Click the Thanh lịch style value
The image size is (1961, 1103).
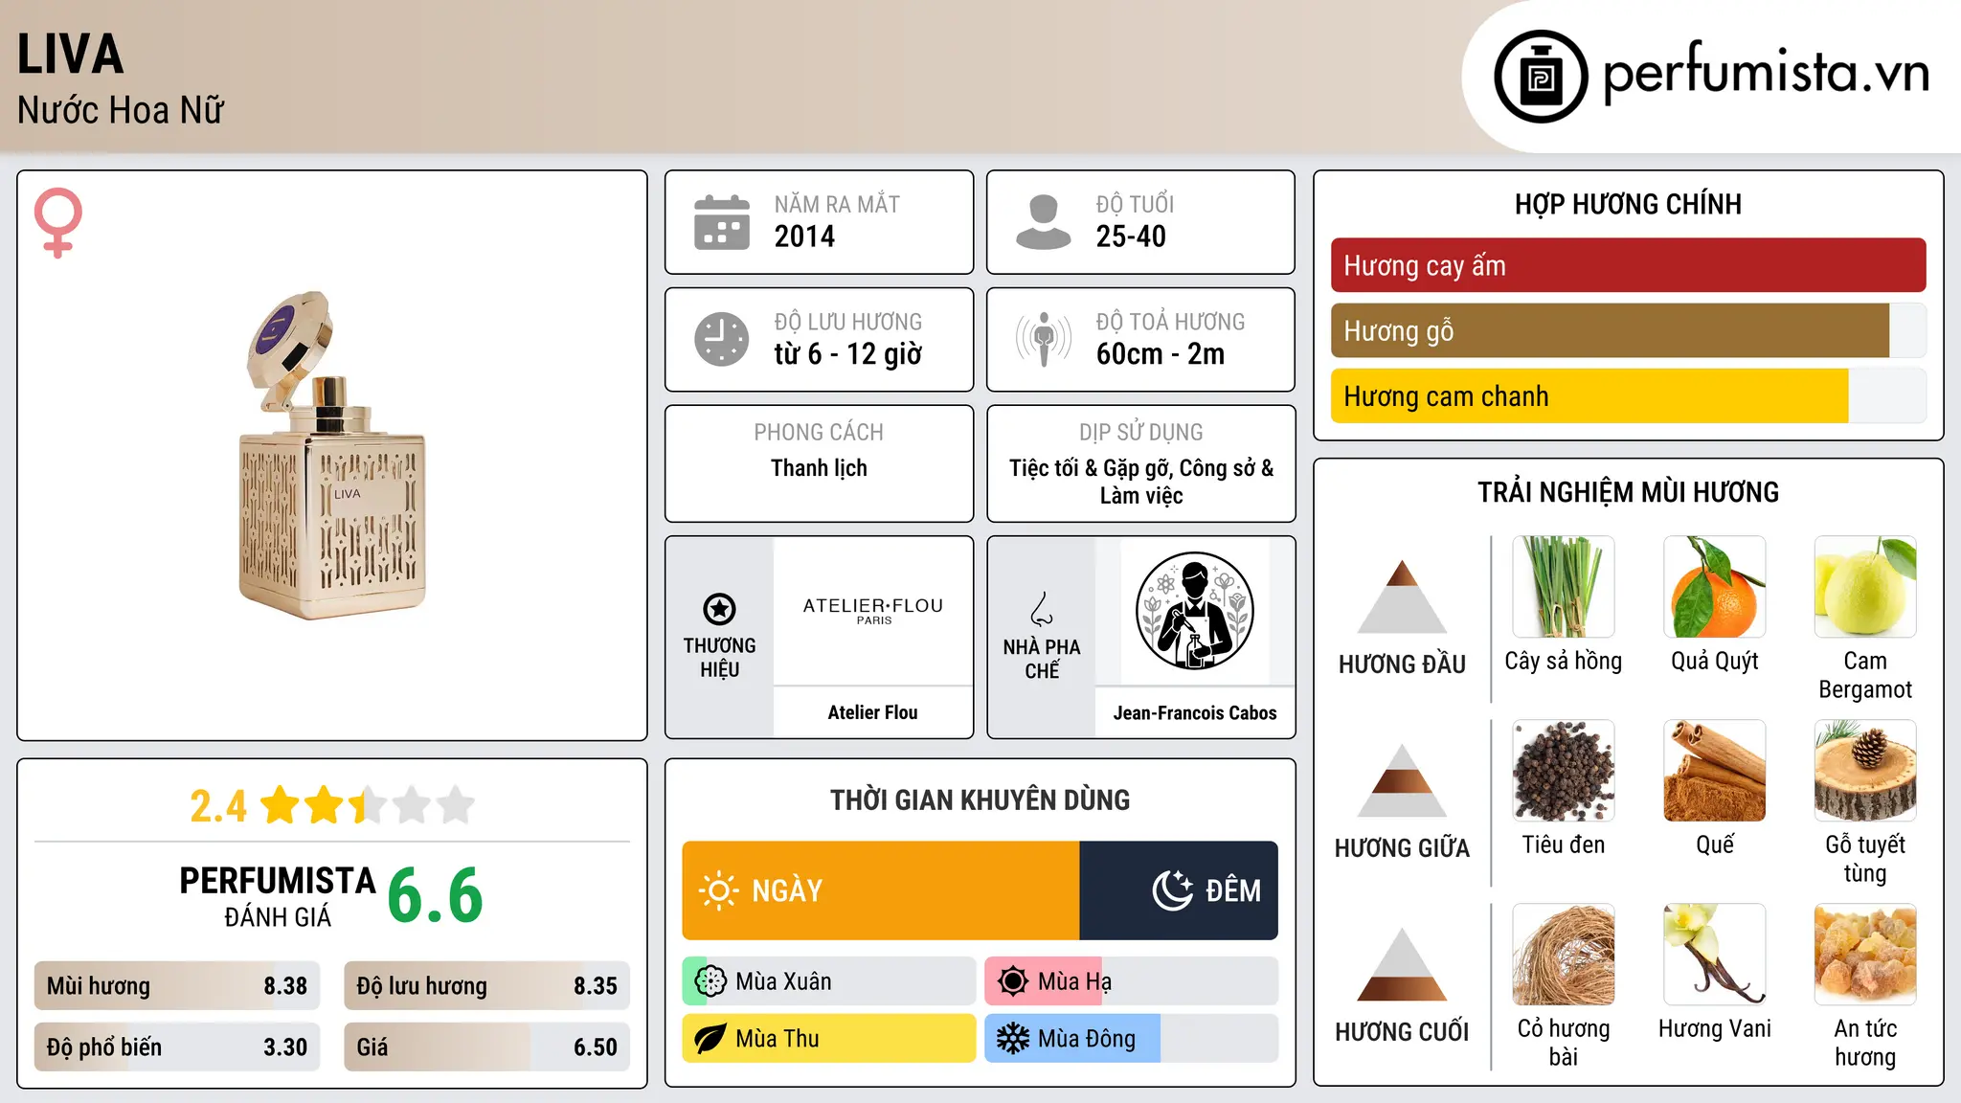pyautogui.click(x=819, y=468)
